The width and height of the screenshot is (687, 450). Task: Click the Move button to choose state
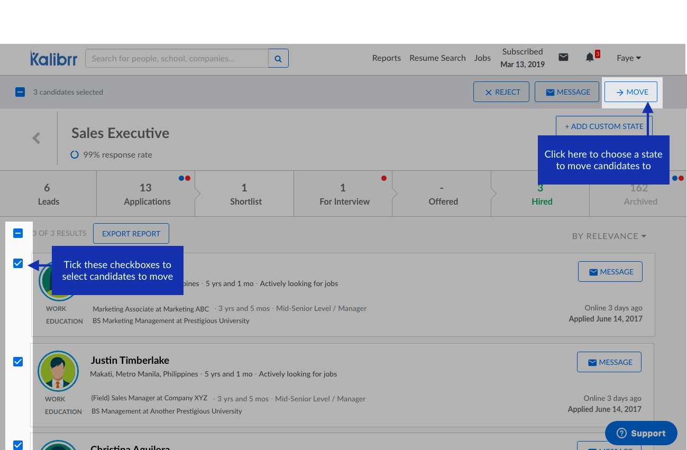631,92
